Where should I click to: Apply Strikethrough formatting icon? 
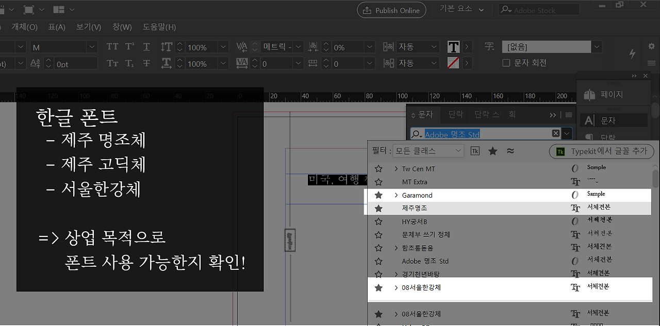pos(146,63)
